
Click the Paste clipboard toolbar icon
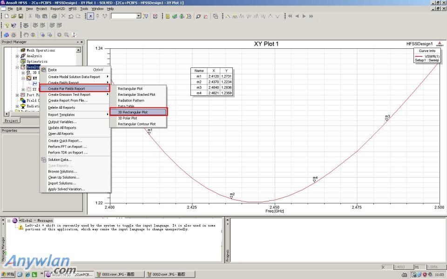(x=45, y=16)
